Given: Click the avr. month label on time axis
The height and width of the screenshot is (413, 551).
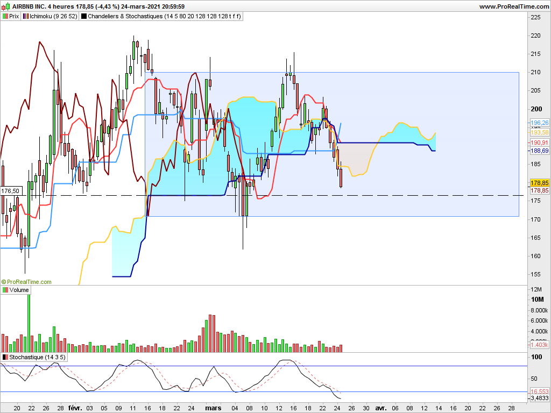Looking at the screenshot, I should 381,408.
